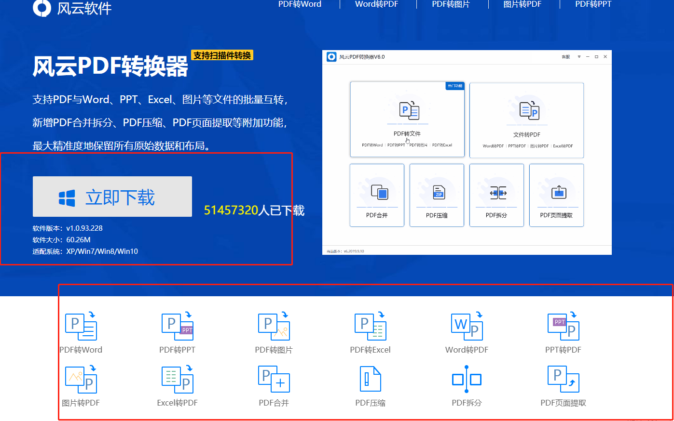Click the line 最大精准度地保留所有原始数据和布局
674x421 pixels.
point(122,146)
